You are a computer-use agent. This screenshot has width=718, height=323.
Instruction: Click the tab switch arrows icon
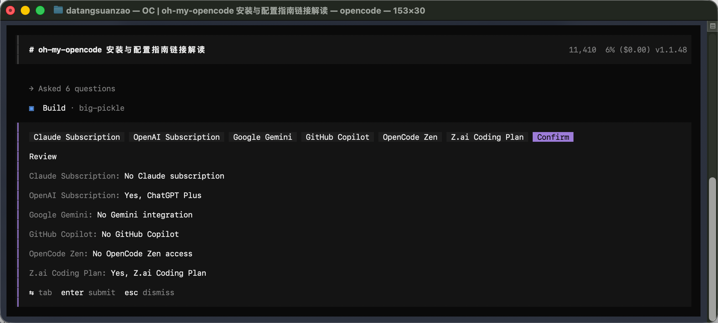pos(31,293)
